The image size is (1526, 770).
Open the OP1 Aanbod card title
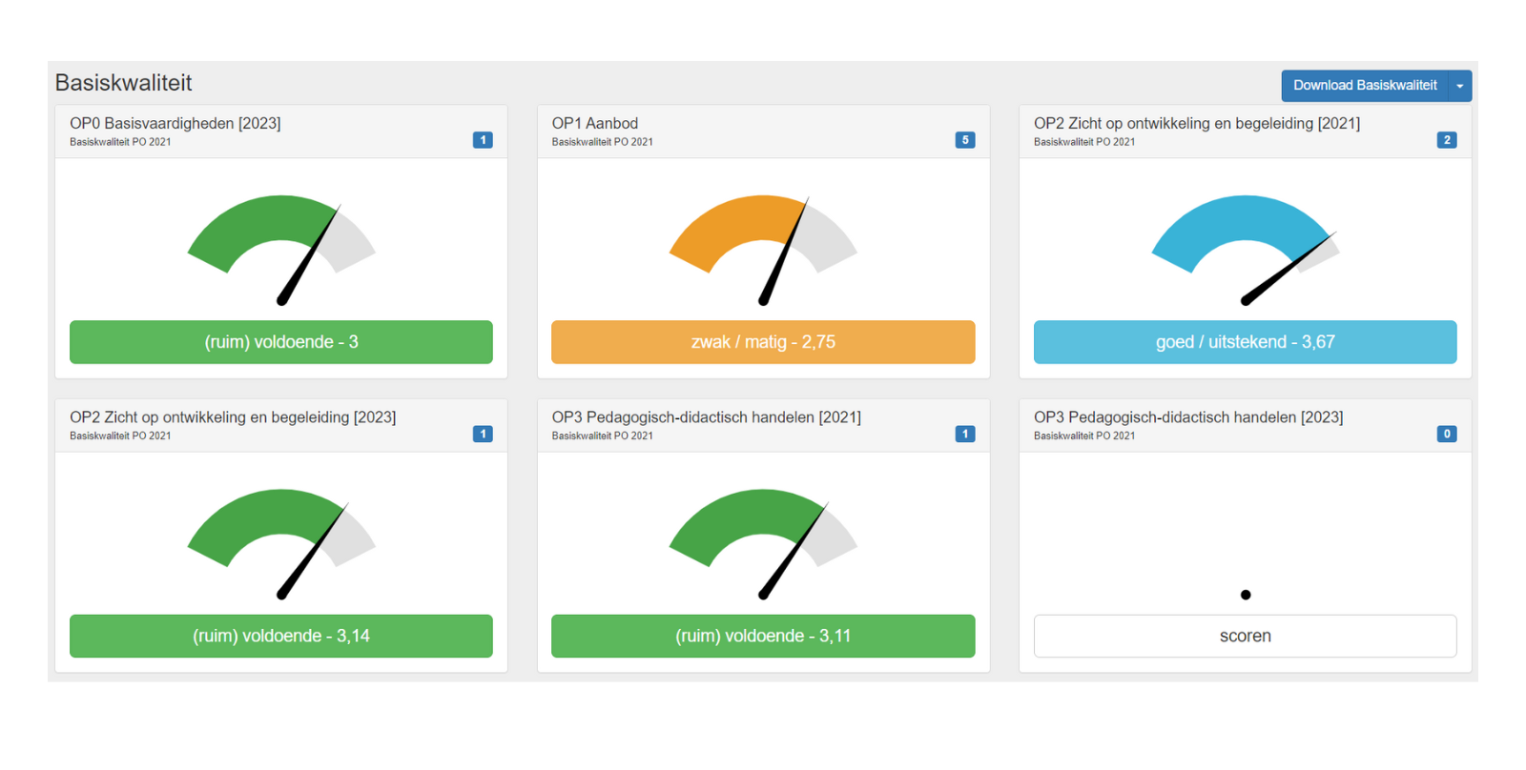point(594,124)
